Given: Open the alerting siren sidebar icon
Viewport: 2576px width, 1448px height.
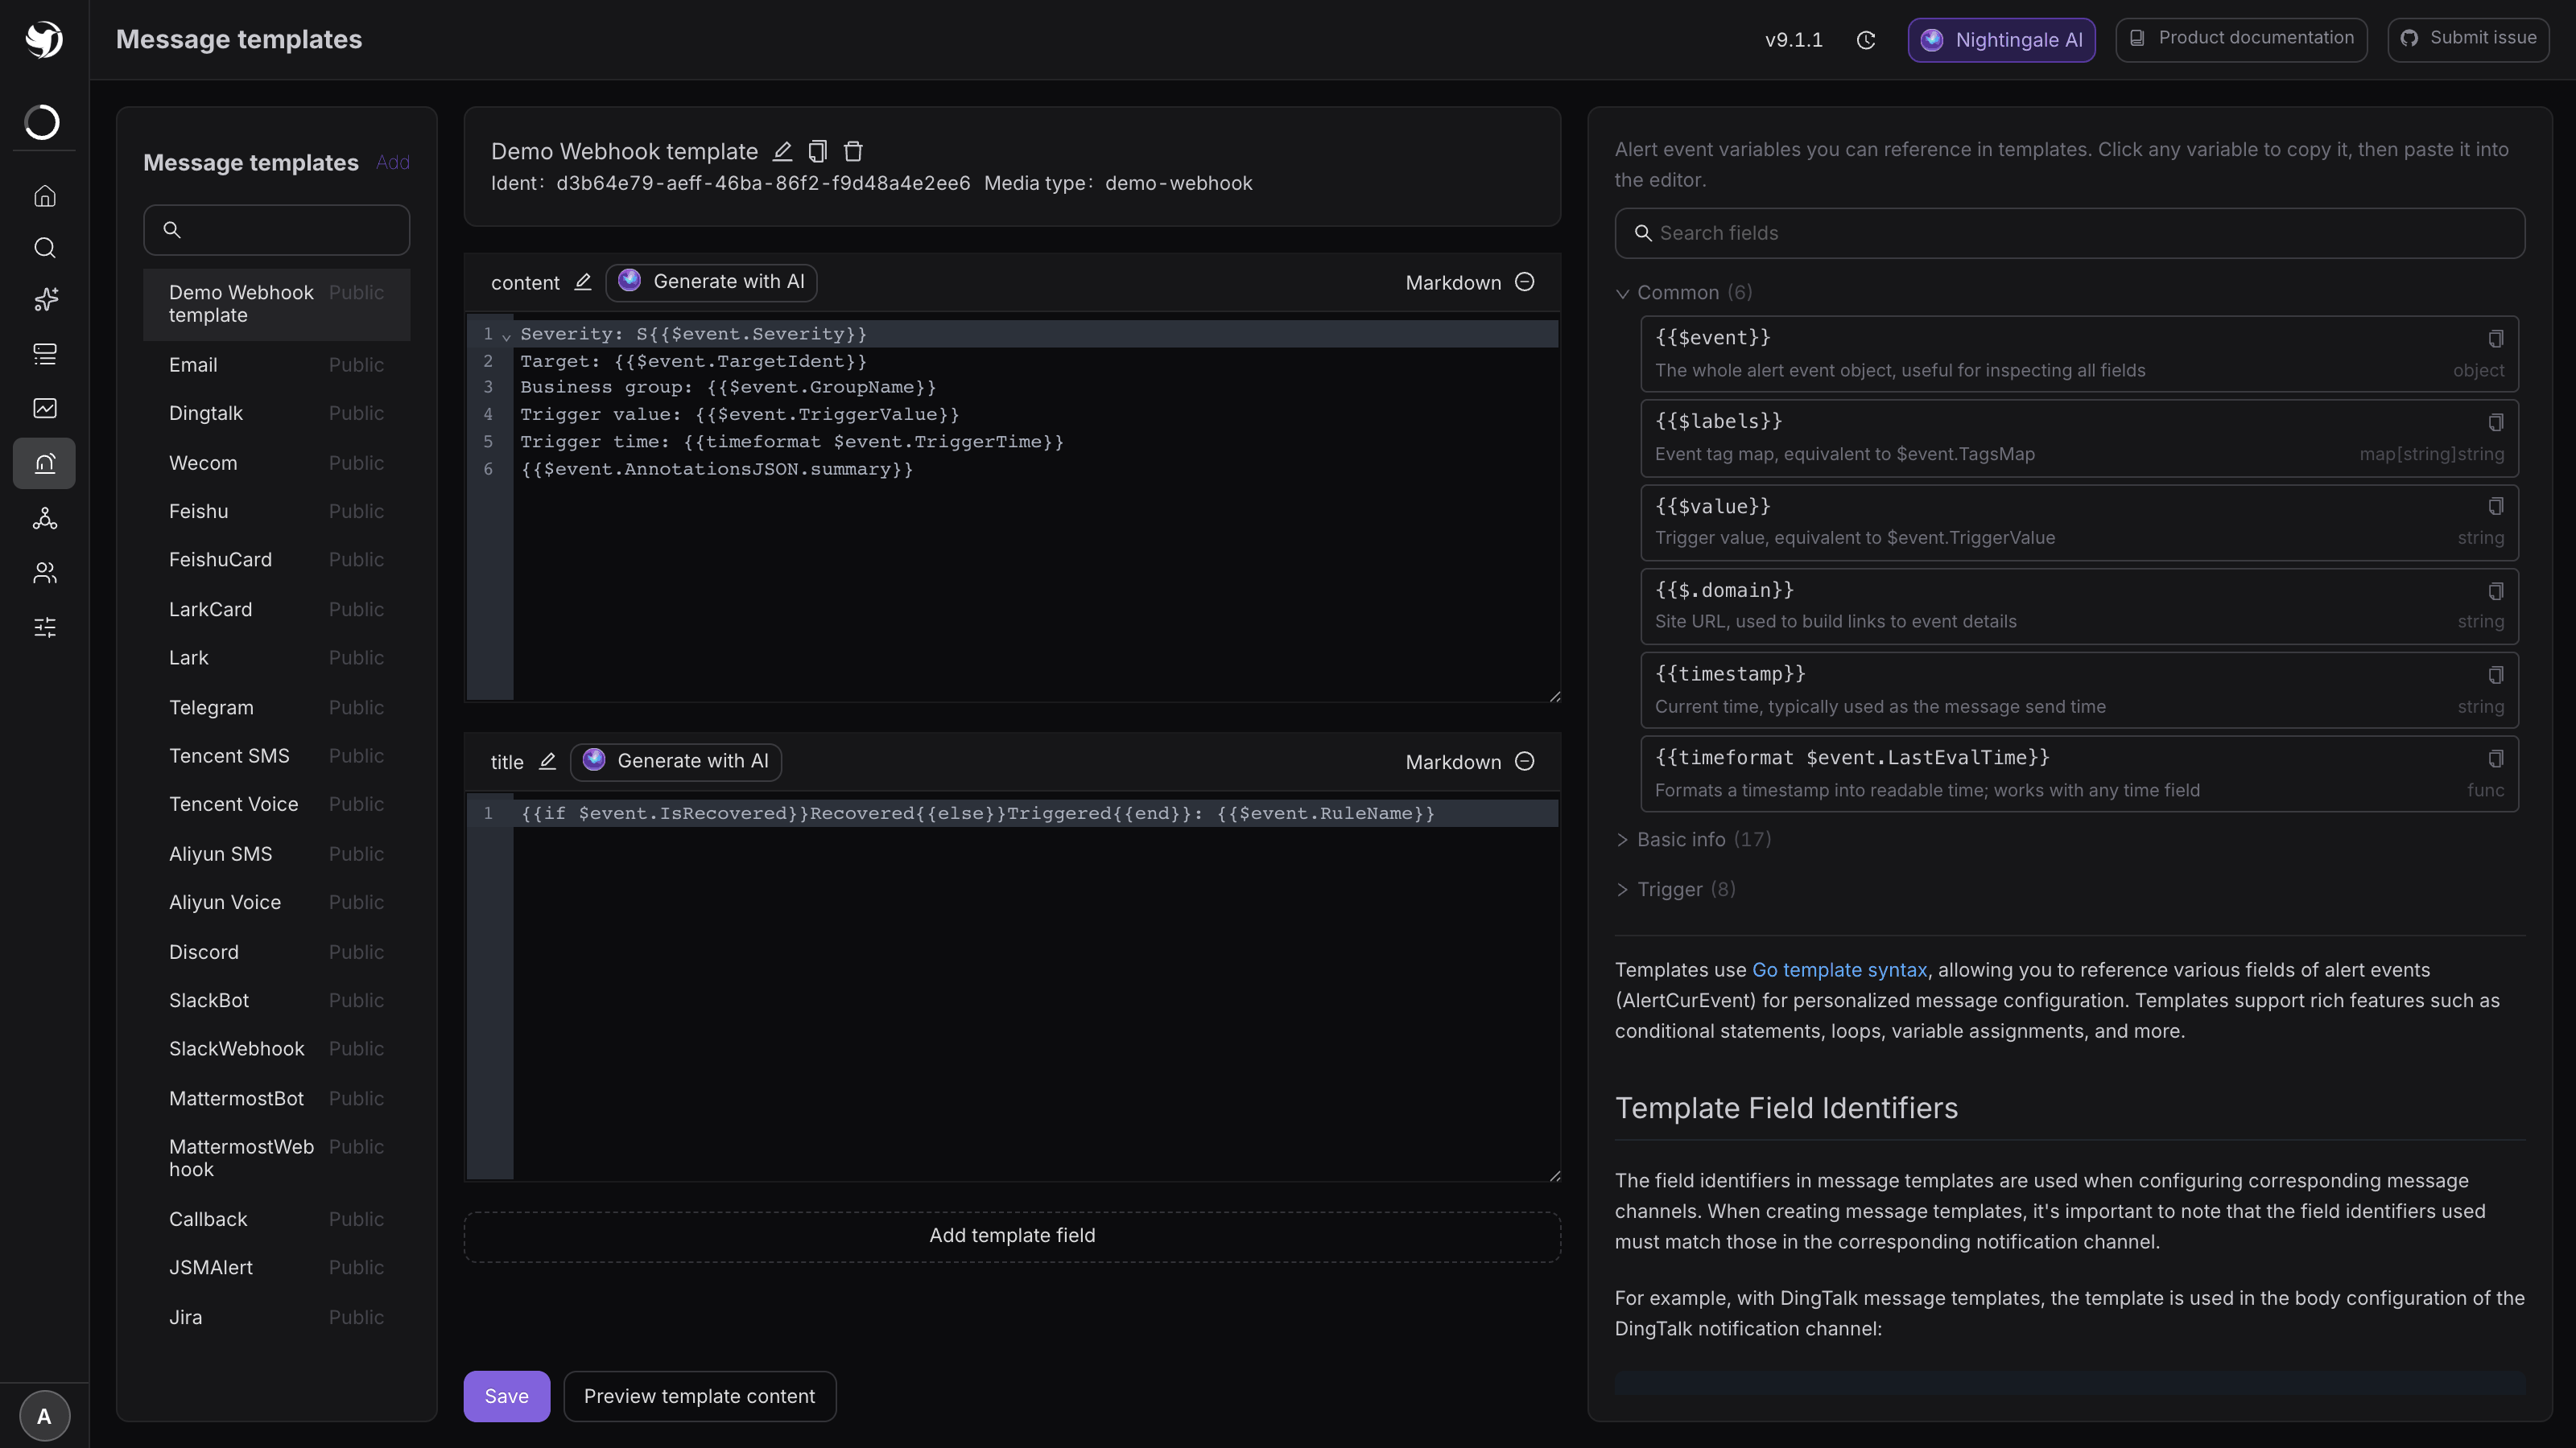Looking at the screenshot, I should coord(44,463).
